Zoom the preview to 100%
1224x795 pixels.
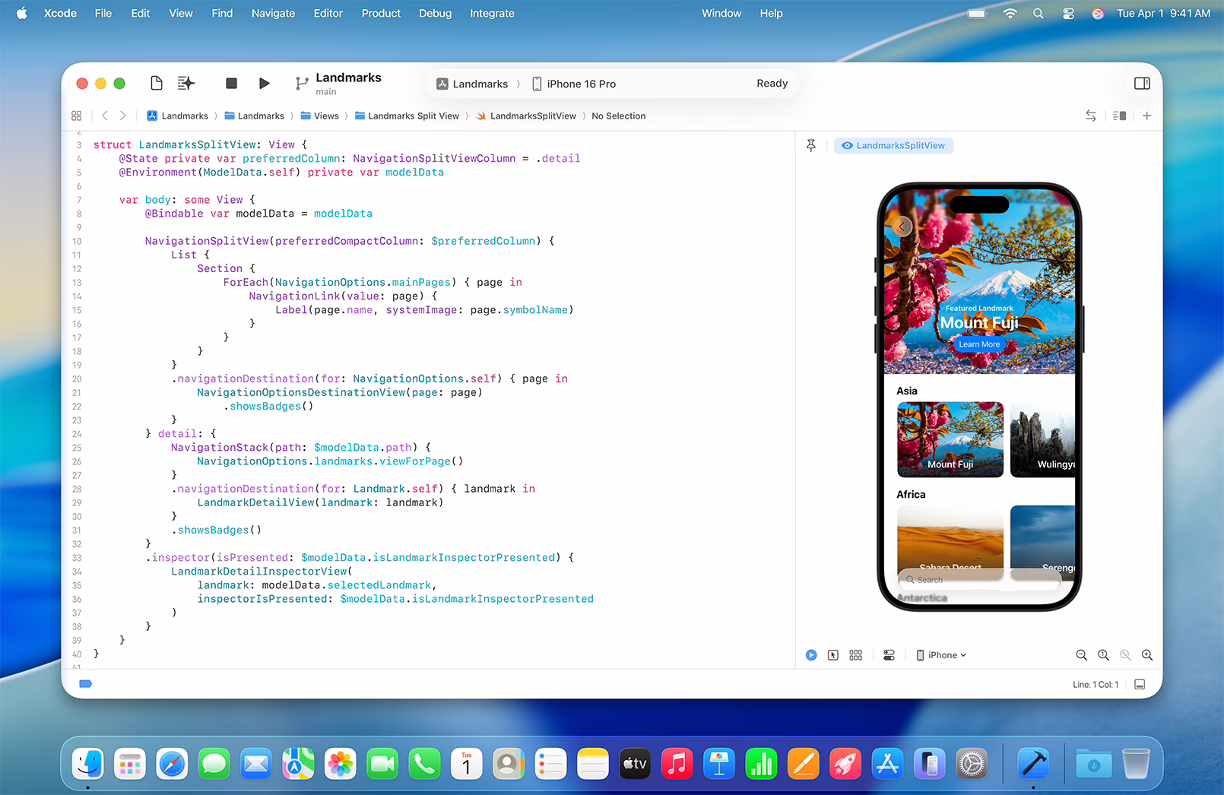[1103, 654]
